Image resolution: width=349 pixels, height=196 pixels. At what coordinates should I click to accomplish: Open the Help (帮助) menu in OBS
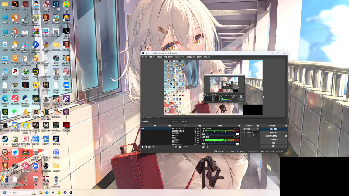coord(207,57)
